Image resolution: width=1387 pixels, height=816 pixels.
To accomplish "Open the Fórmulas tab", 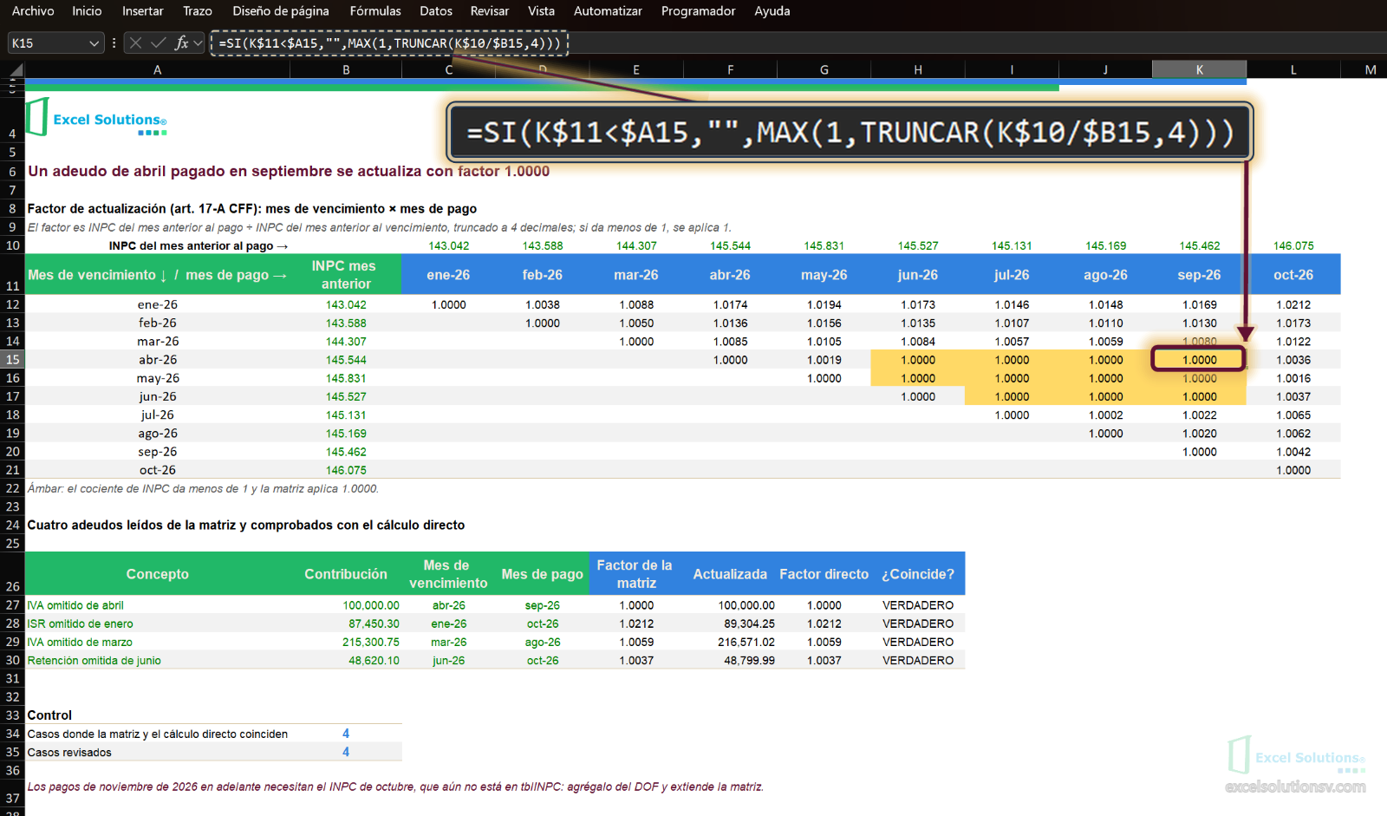I will (x=375, y=11).
